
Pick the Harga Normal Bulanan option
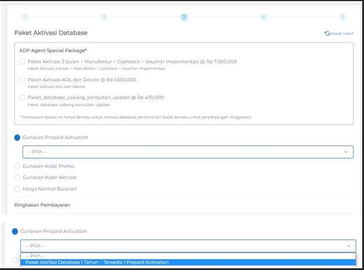pyautogui.click(x=17, y=189)
